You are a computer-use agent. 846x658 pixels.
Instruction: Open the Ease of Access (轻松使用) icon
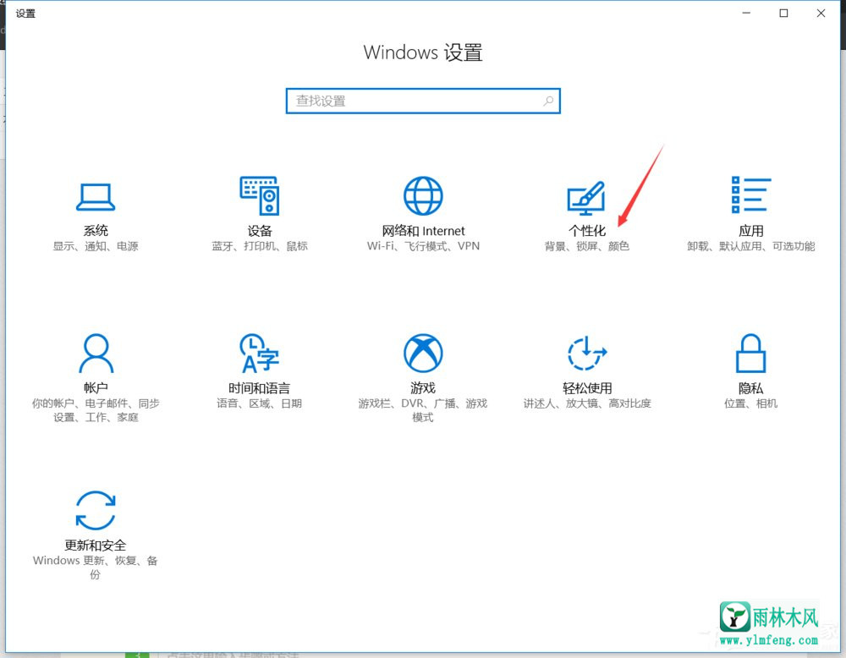pos(587,354)
